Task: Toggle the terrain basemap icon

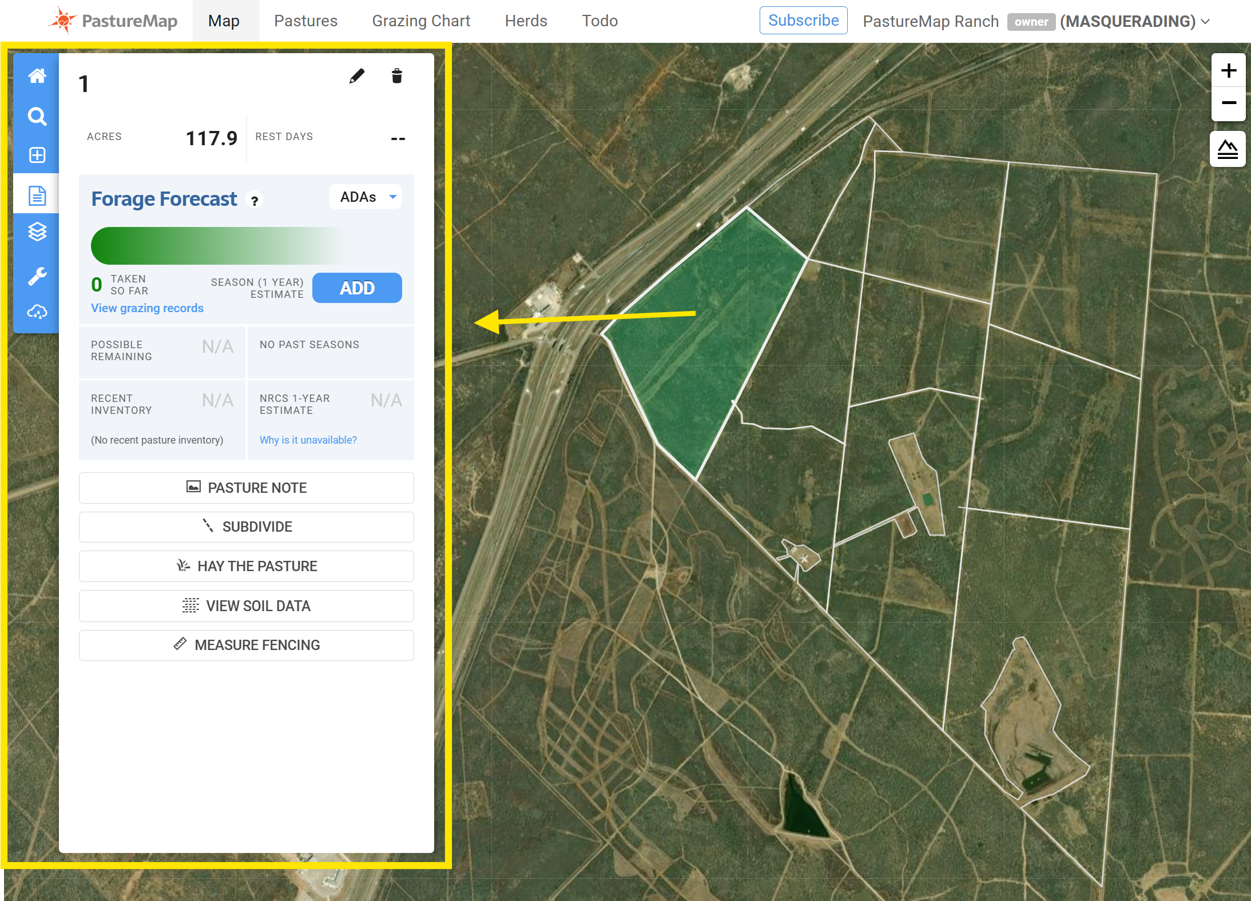Action: tap(1228, 149)
